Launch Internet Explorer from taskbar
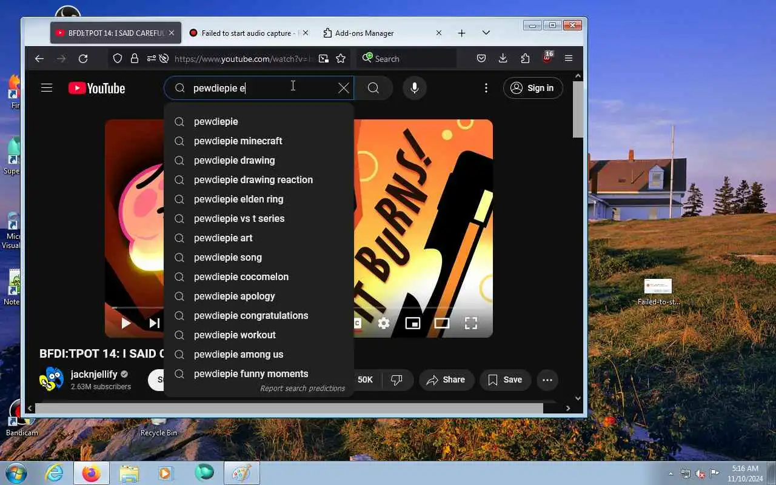 [54, 473]
